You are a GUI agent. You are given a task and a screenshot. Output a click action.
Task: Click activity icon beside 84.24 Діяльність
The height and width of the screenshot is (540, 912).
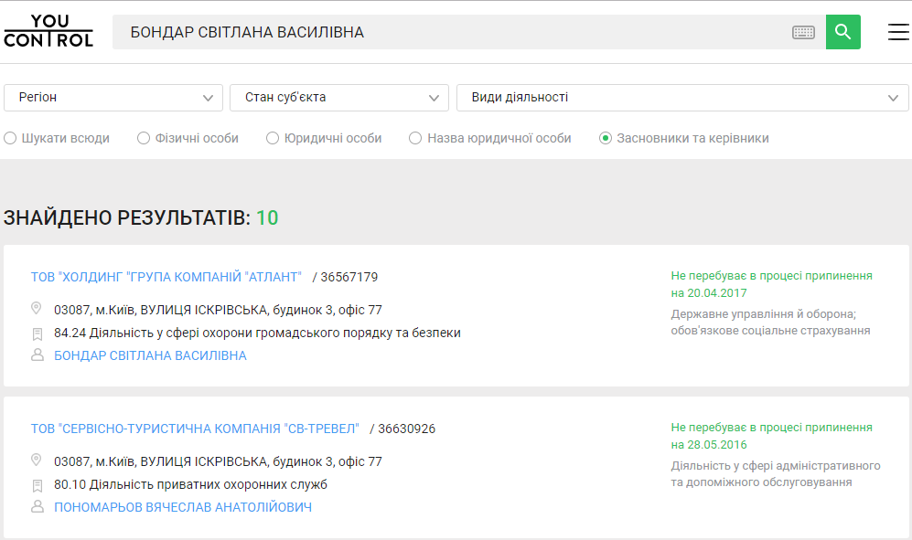[38, 334]
